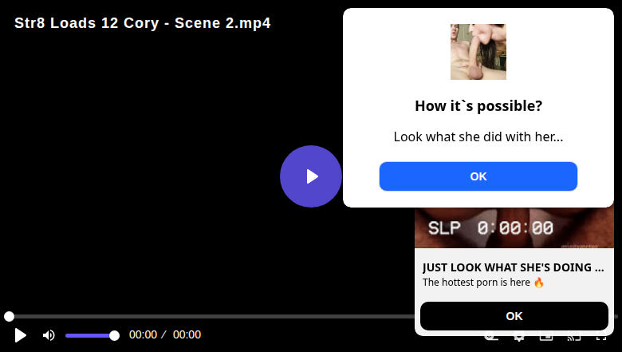
Task: Cast the video to a device
Action: click(x=573, y=338)
